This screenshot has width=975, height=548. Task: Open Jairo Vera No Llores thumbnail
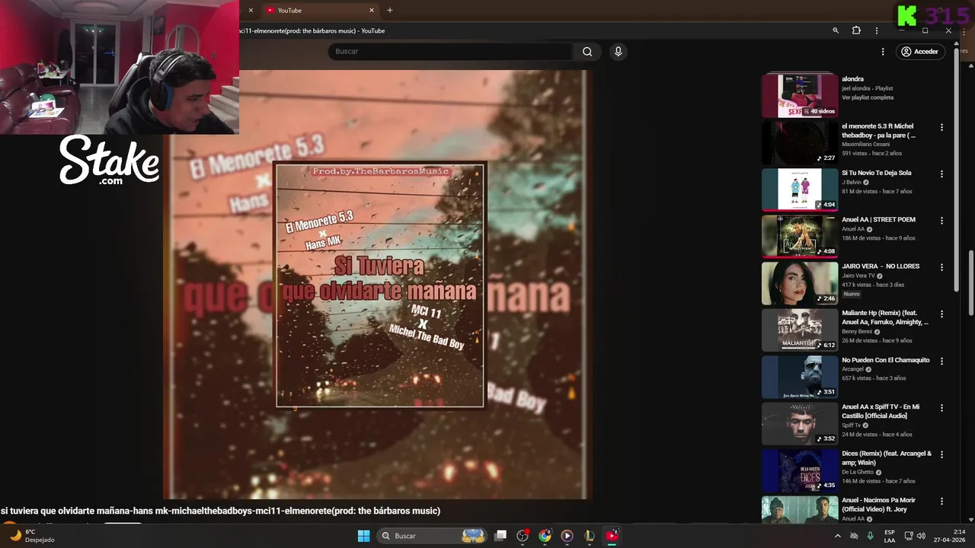[799, 282]
